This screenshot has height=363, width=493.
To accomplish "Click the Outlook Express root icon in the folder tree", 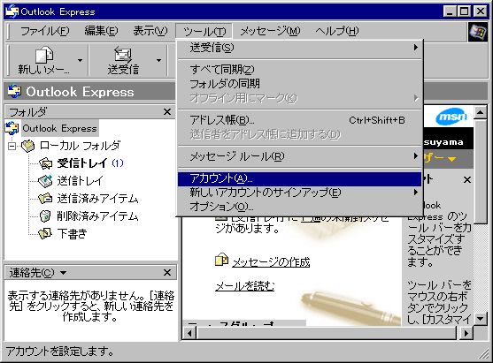I will pos(12,128).
